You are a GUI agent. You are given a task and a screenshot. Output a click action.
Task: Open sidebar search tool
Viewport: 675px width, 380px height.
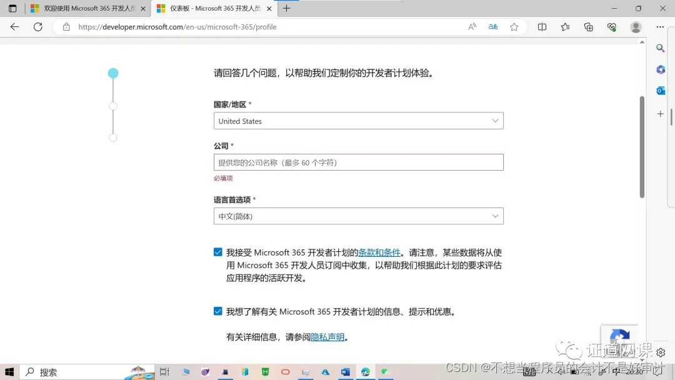[x=661, y=48]
